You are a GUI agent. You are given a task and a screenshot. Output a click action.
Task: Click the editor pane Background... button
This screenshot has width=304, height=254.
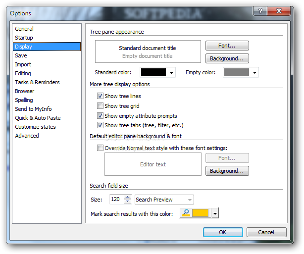[227, 171]
